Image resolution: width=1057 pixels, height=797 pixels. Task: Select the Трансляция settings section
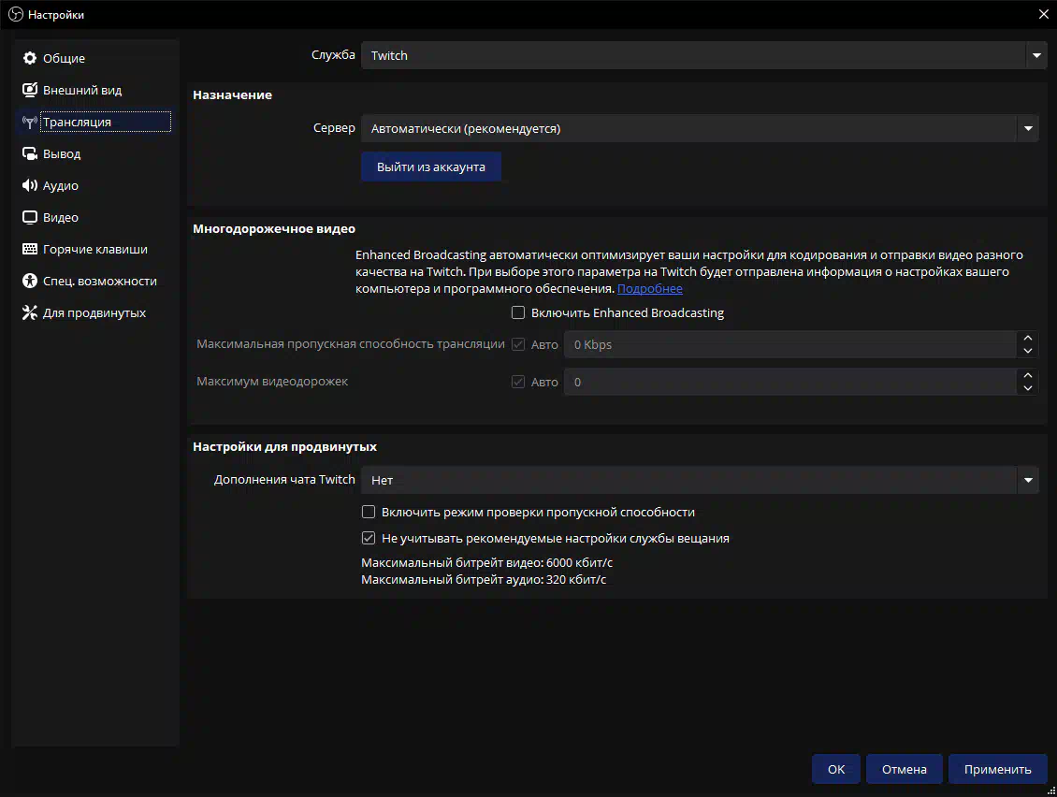(x=95, y=122)
